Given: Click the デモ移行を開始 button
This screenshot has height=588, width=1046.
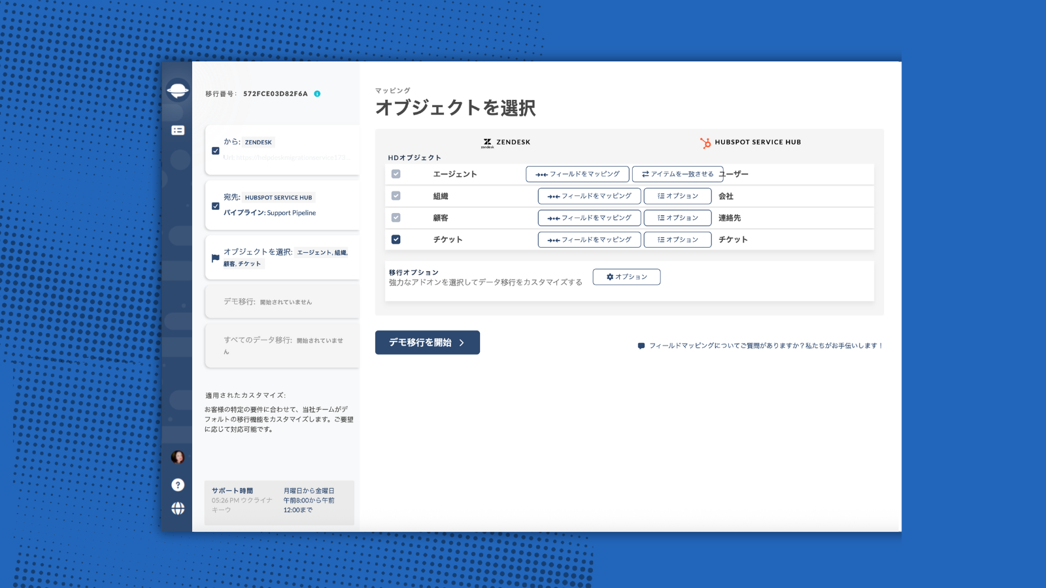Looking at the screenshot, I should (x=427, y=342).
